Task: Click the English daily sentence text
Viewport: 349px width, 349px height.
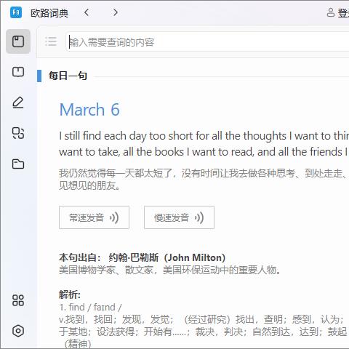Action: click(204, 144)
